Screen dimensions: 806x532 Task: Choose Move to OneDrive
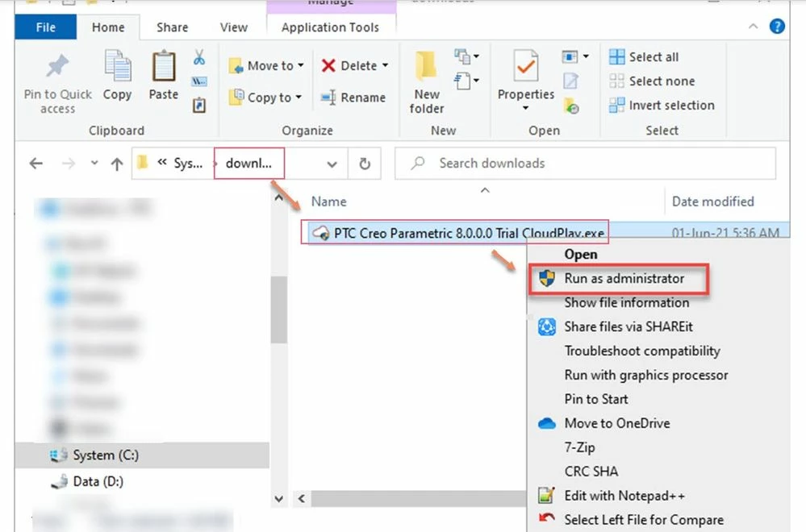[617, 423]
